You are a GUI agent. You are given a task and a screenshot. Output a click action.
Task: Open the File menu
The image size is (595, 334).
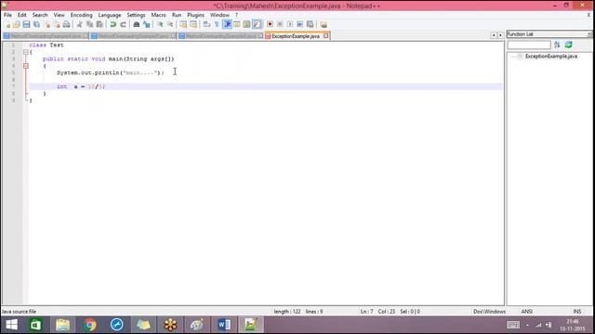(x=7, y=15)
